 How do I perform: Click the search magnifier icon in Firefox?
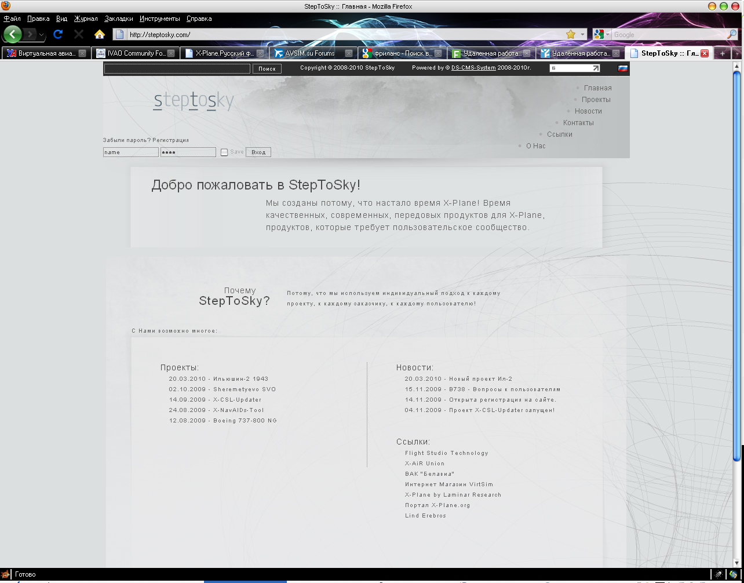(732, 34)
